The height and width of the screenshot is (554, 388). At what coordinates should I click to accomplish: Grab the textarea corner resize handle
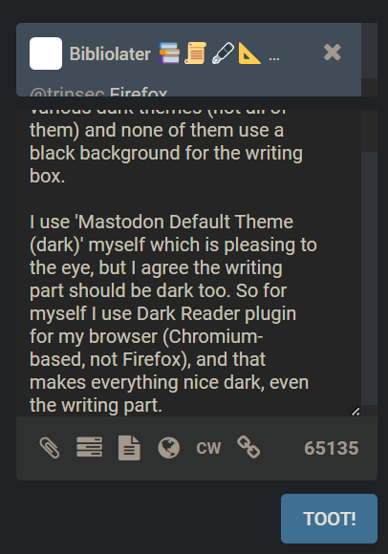356,412
